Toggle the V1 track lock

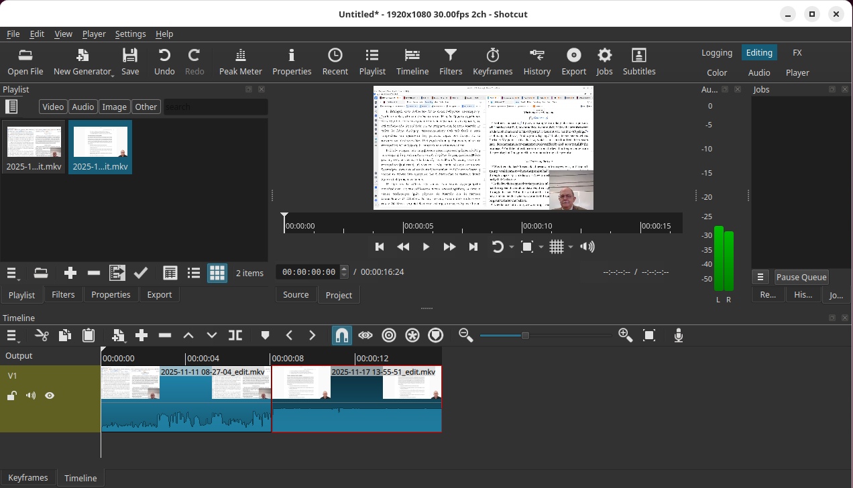tap(11, 395)
